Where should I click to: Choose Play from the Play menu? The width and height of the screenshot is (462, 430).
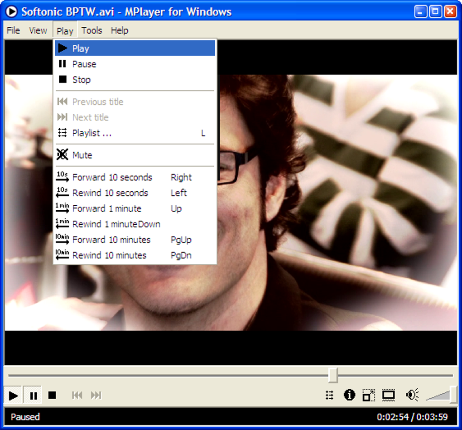point(135,48)
